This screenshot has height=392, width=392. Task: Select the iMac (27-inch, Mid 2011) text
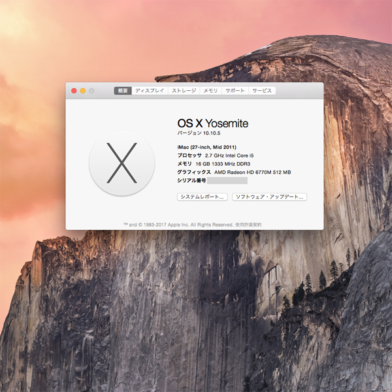pyautogui.click(x=206, y=147)
